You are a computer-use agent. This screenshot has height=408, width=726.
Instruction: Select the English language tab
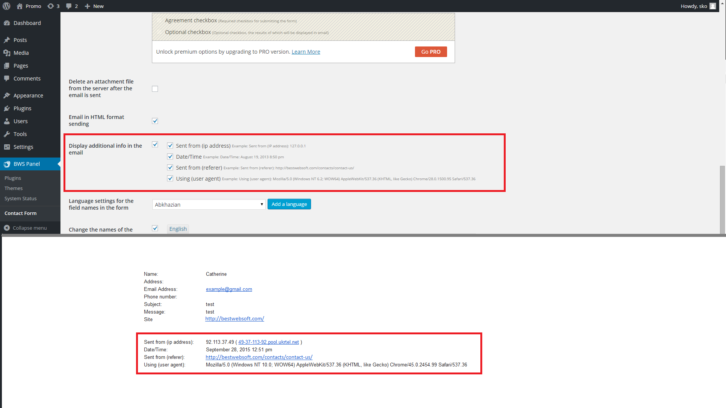click(x=178, y=229)
